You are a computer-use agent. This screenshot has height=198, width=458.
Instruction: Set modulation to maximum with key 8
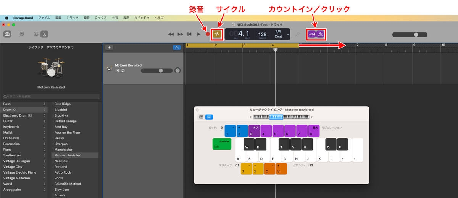click(x=314, y=131)
